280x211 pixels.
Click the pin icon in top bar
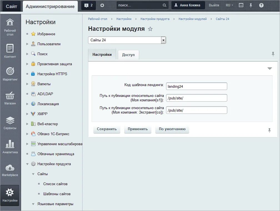[251, 5]
